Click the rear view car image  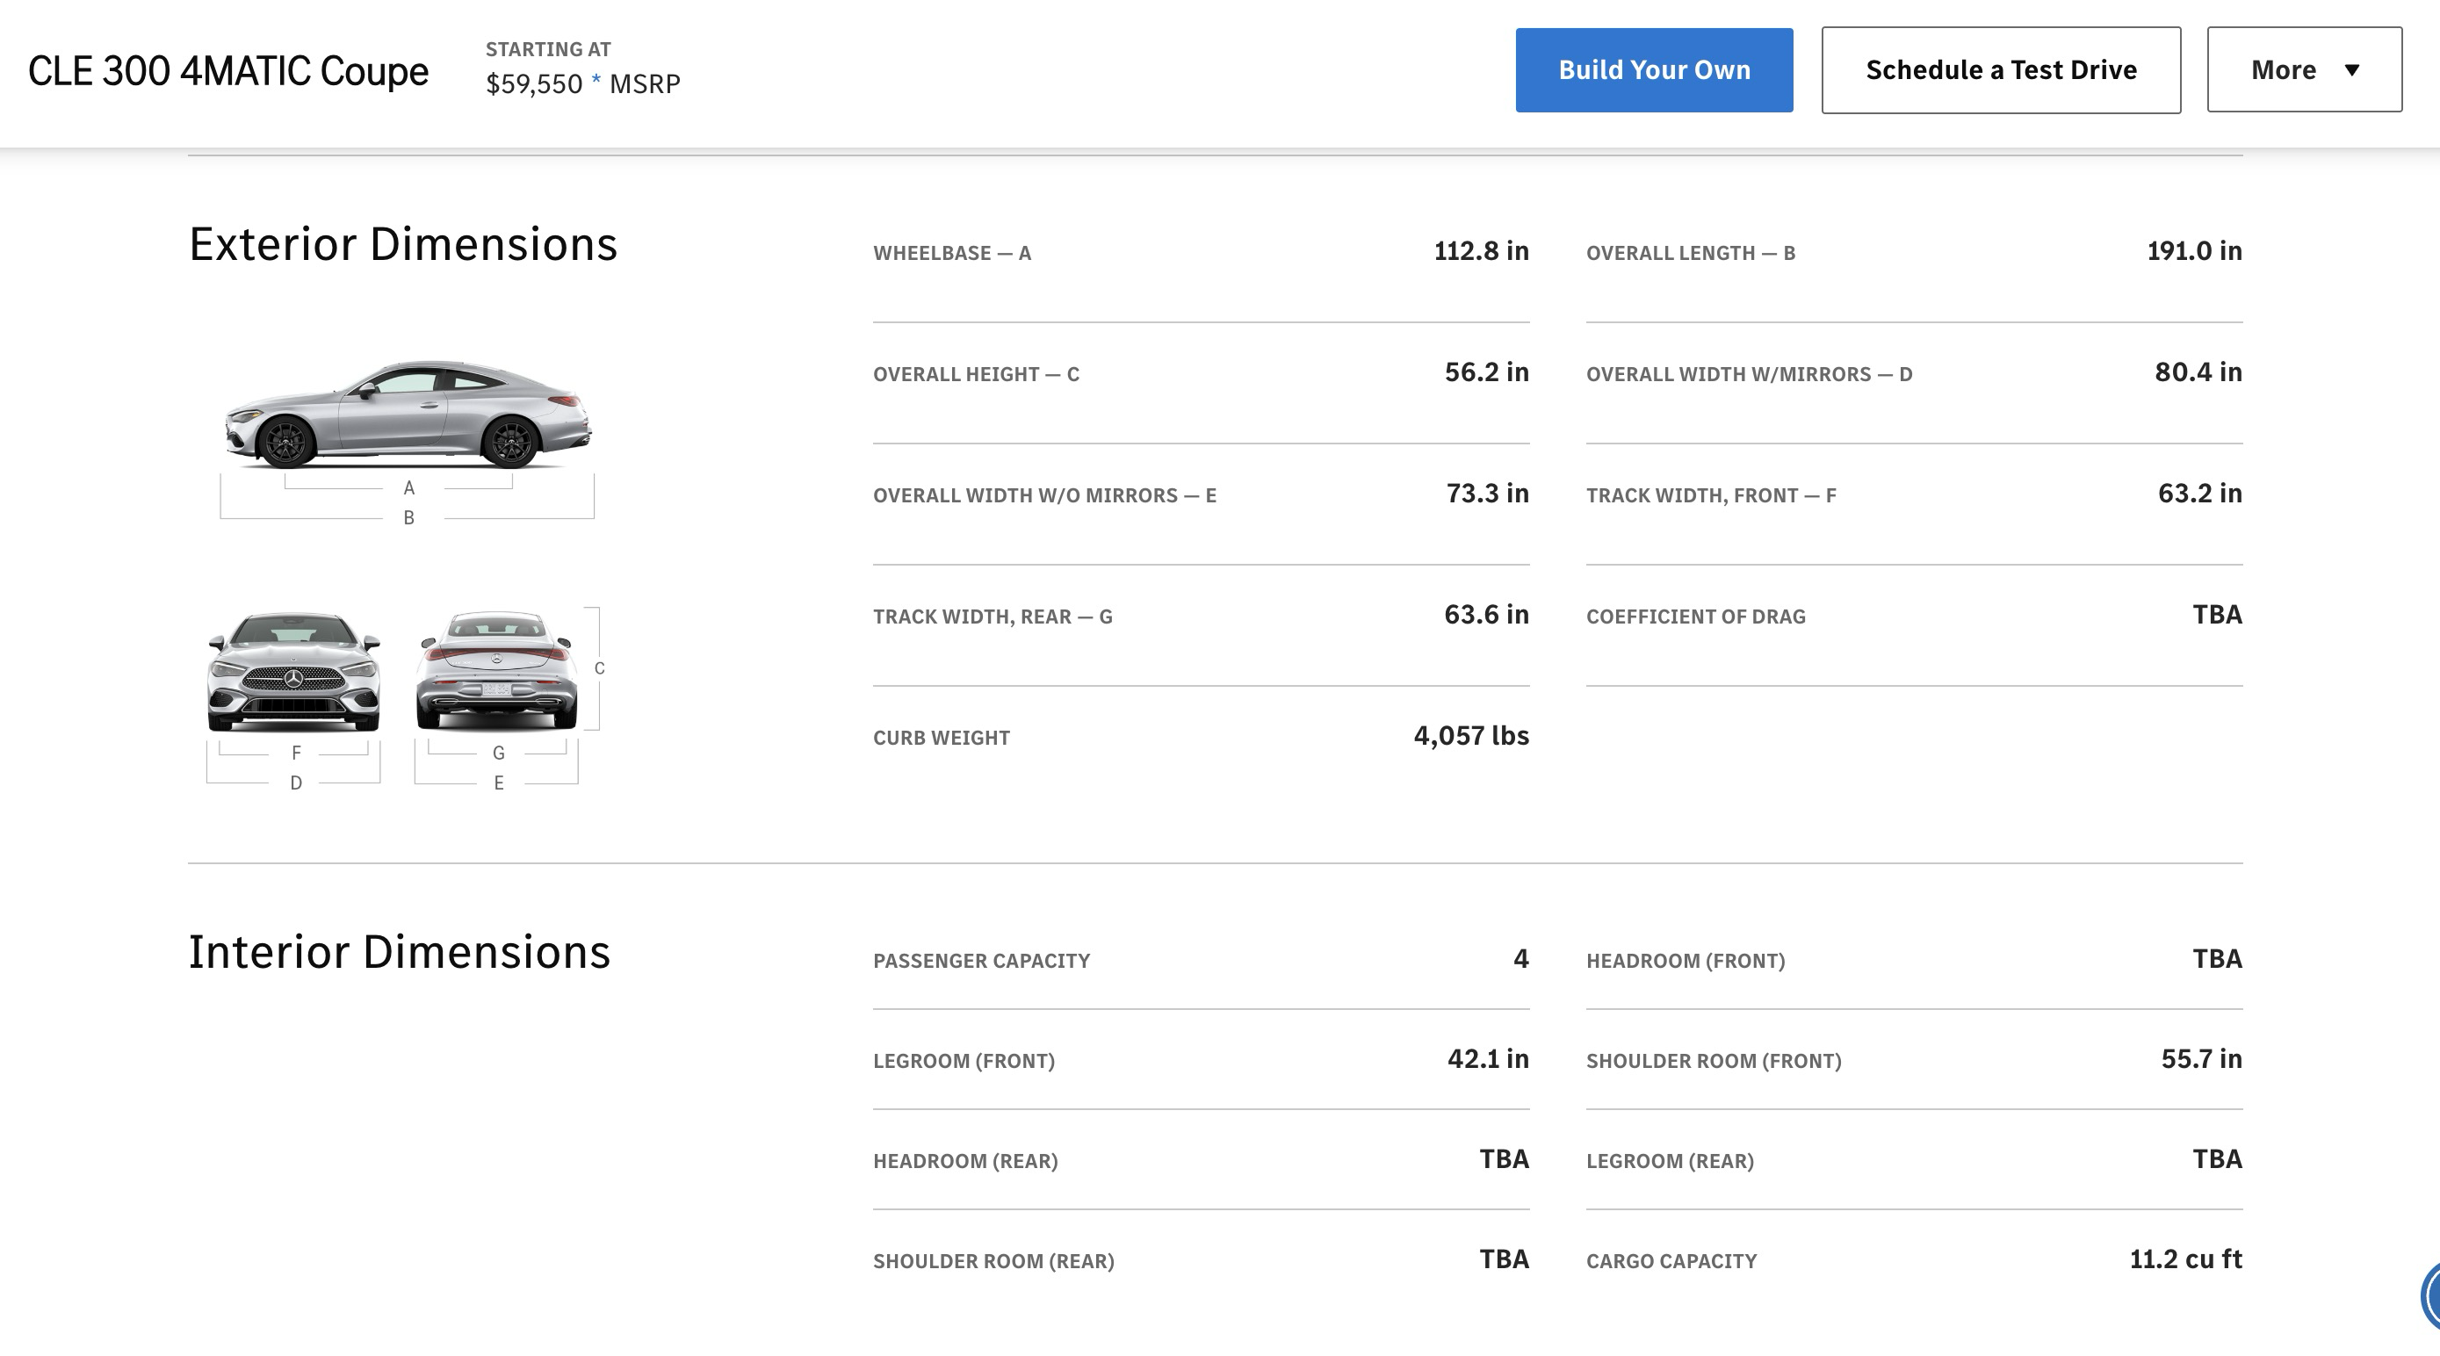[x=495, y=671]
